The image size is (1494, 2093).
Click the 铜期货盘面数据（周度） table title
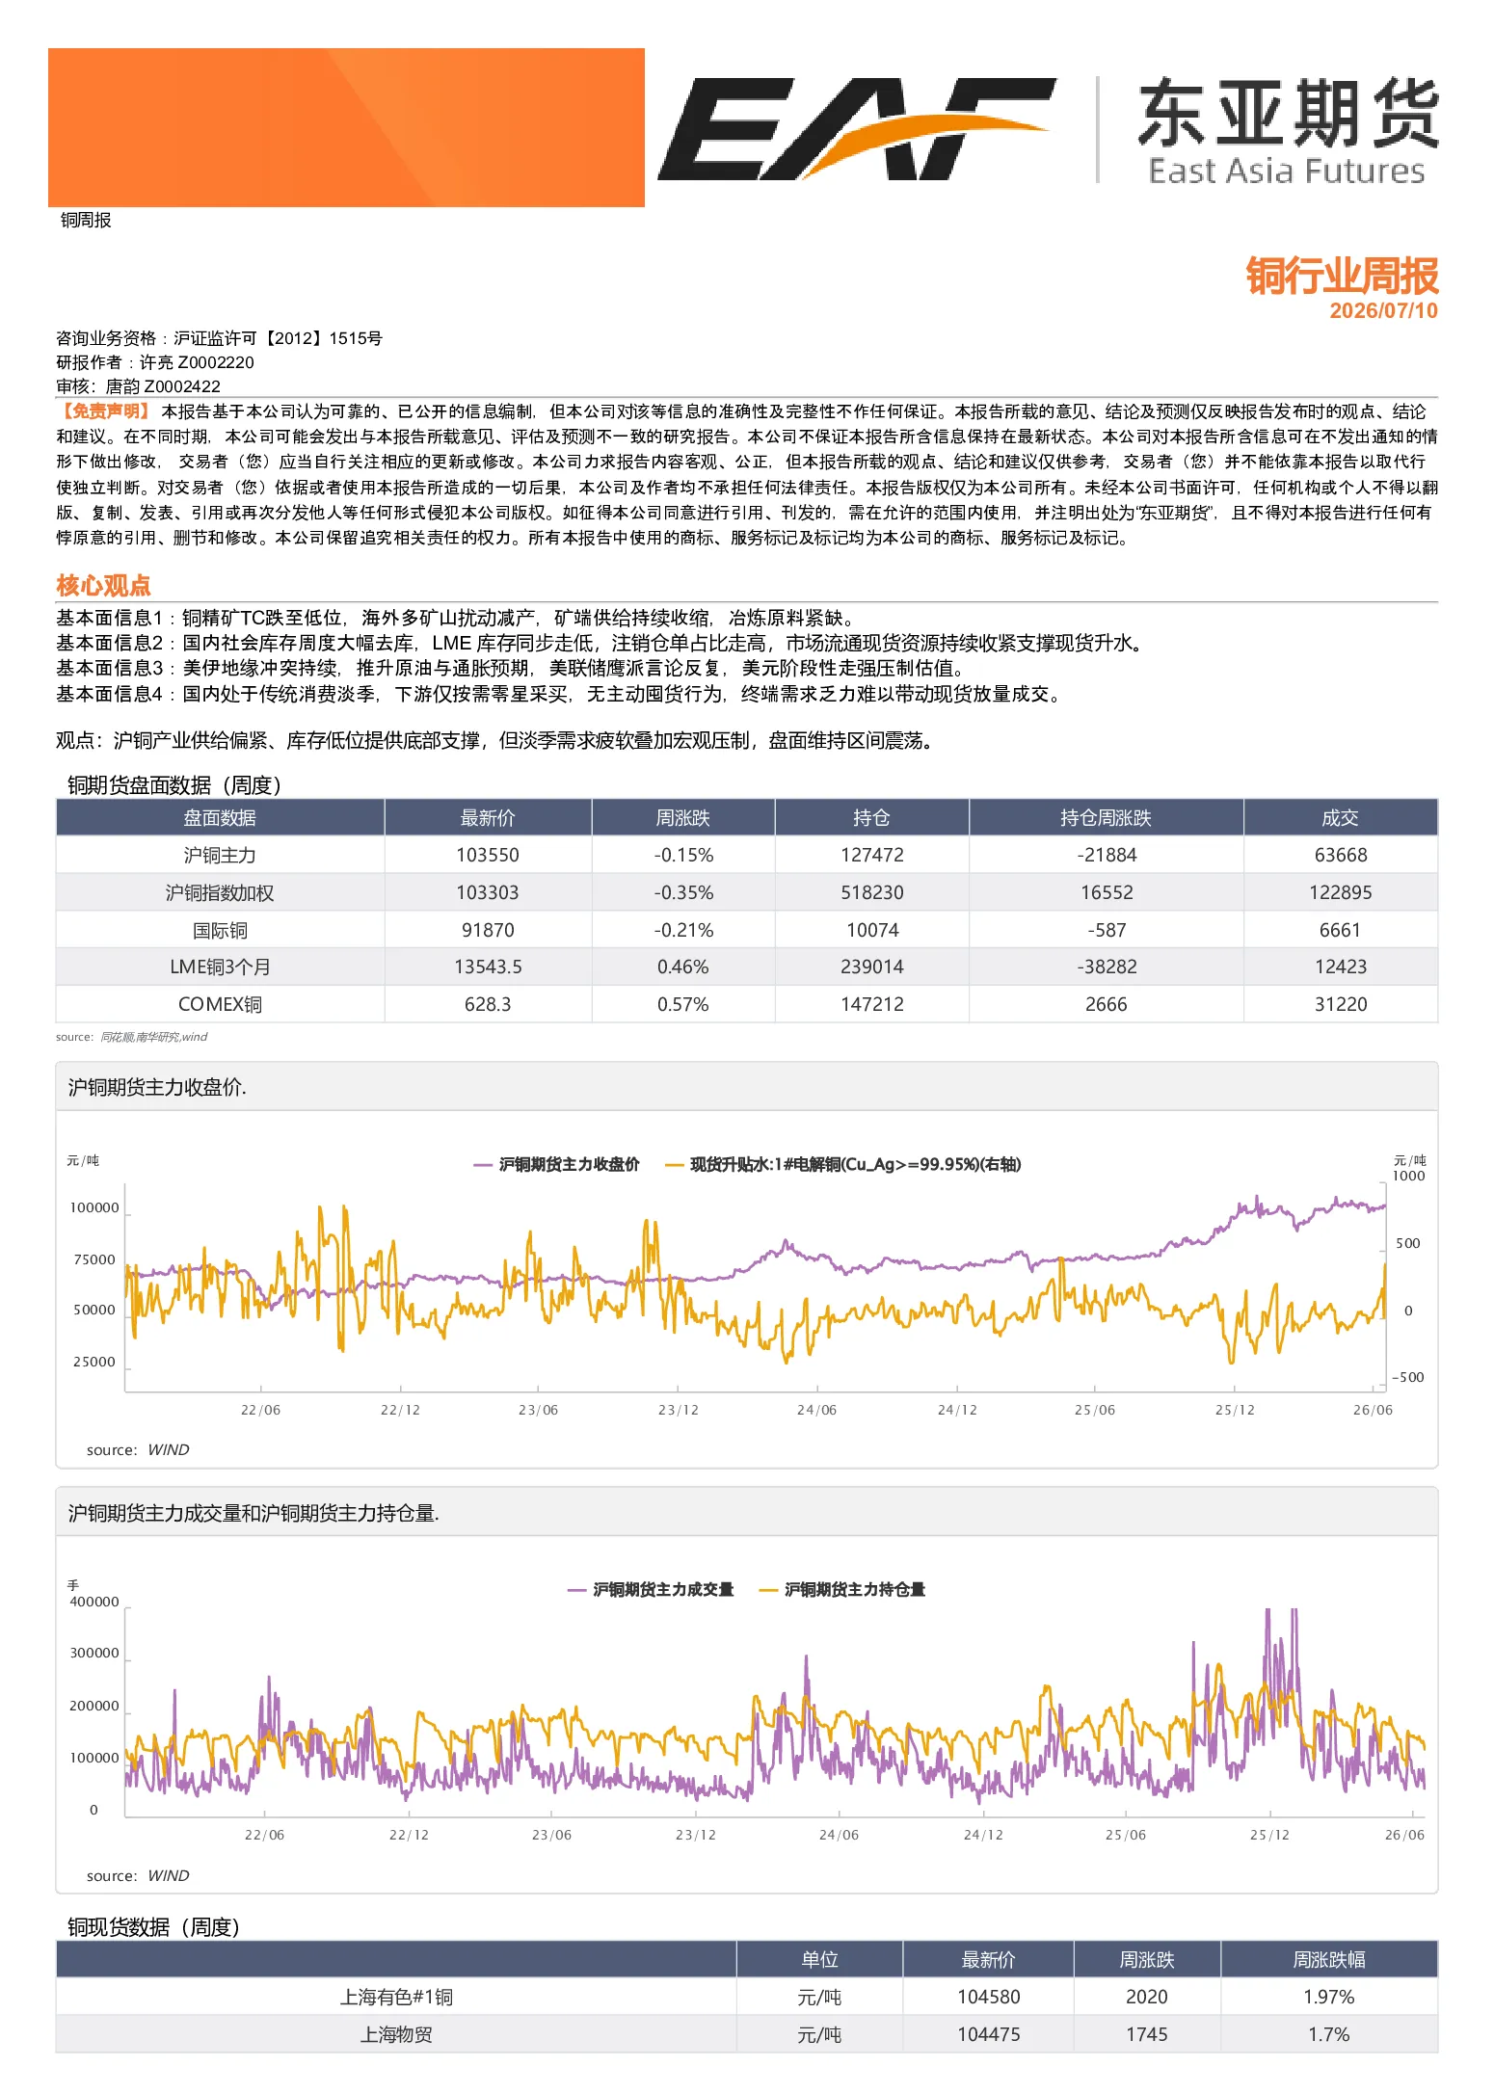(174, 785)
